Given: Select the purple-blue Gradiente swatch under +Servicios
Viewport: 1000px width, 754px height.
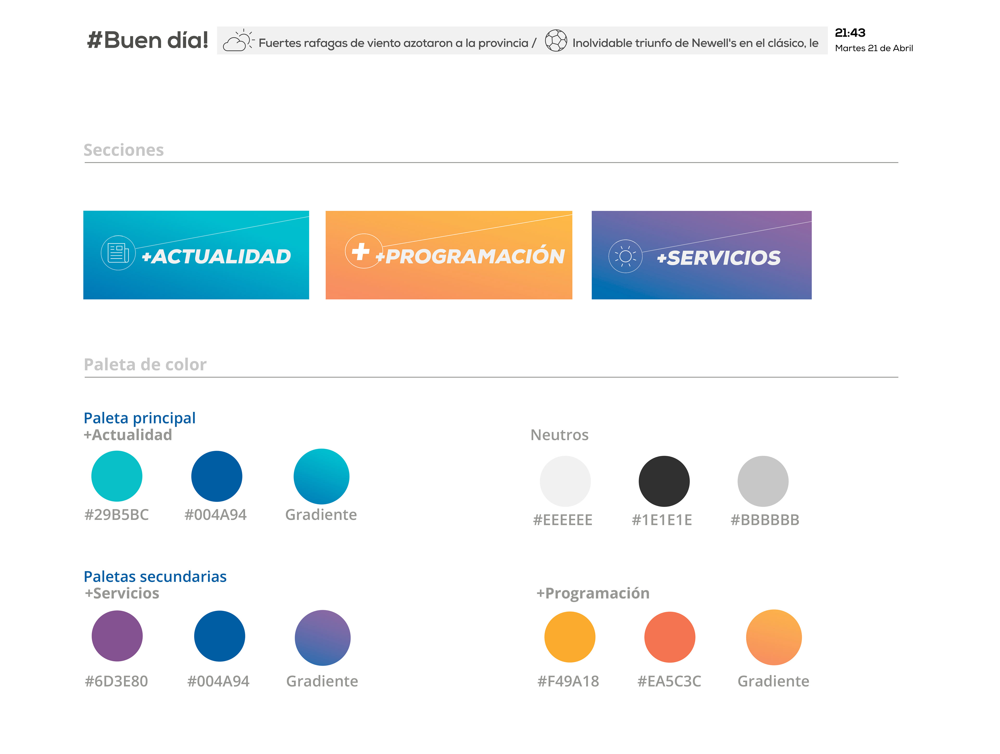Looking at the screenshot, I should pos(323,638).
